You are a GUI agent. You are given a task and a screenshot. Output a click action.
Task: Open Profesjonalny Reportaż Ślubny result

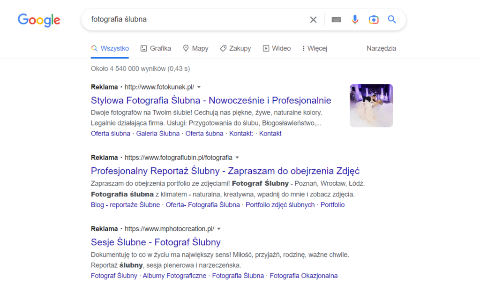coord(225,171)
